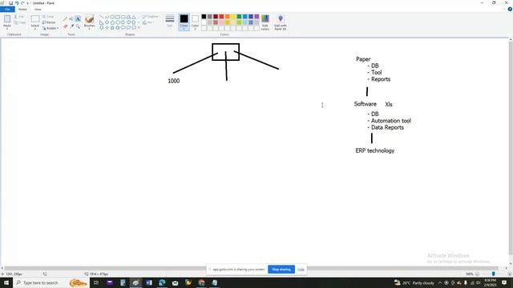Expand the Paste options arrow
513x288 pixels.
click(7, 29)
